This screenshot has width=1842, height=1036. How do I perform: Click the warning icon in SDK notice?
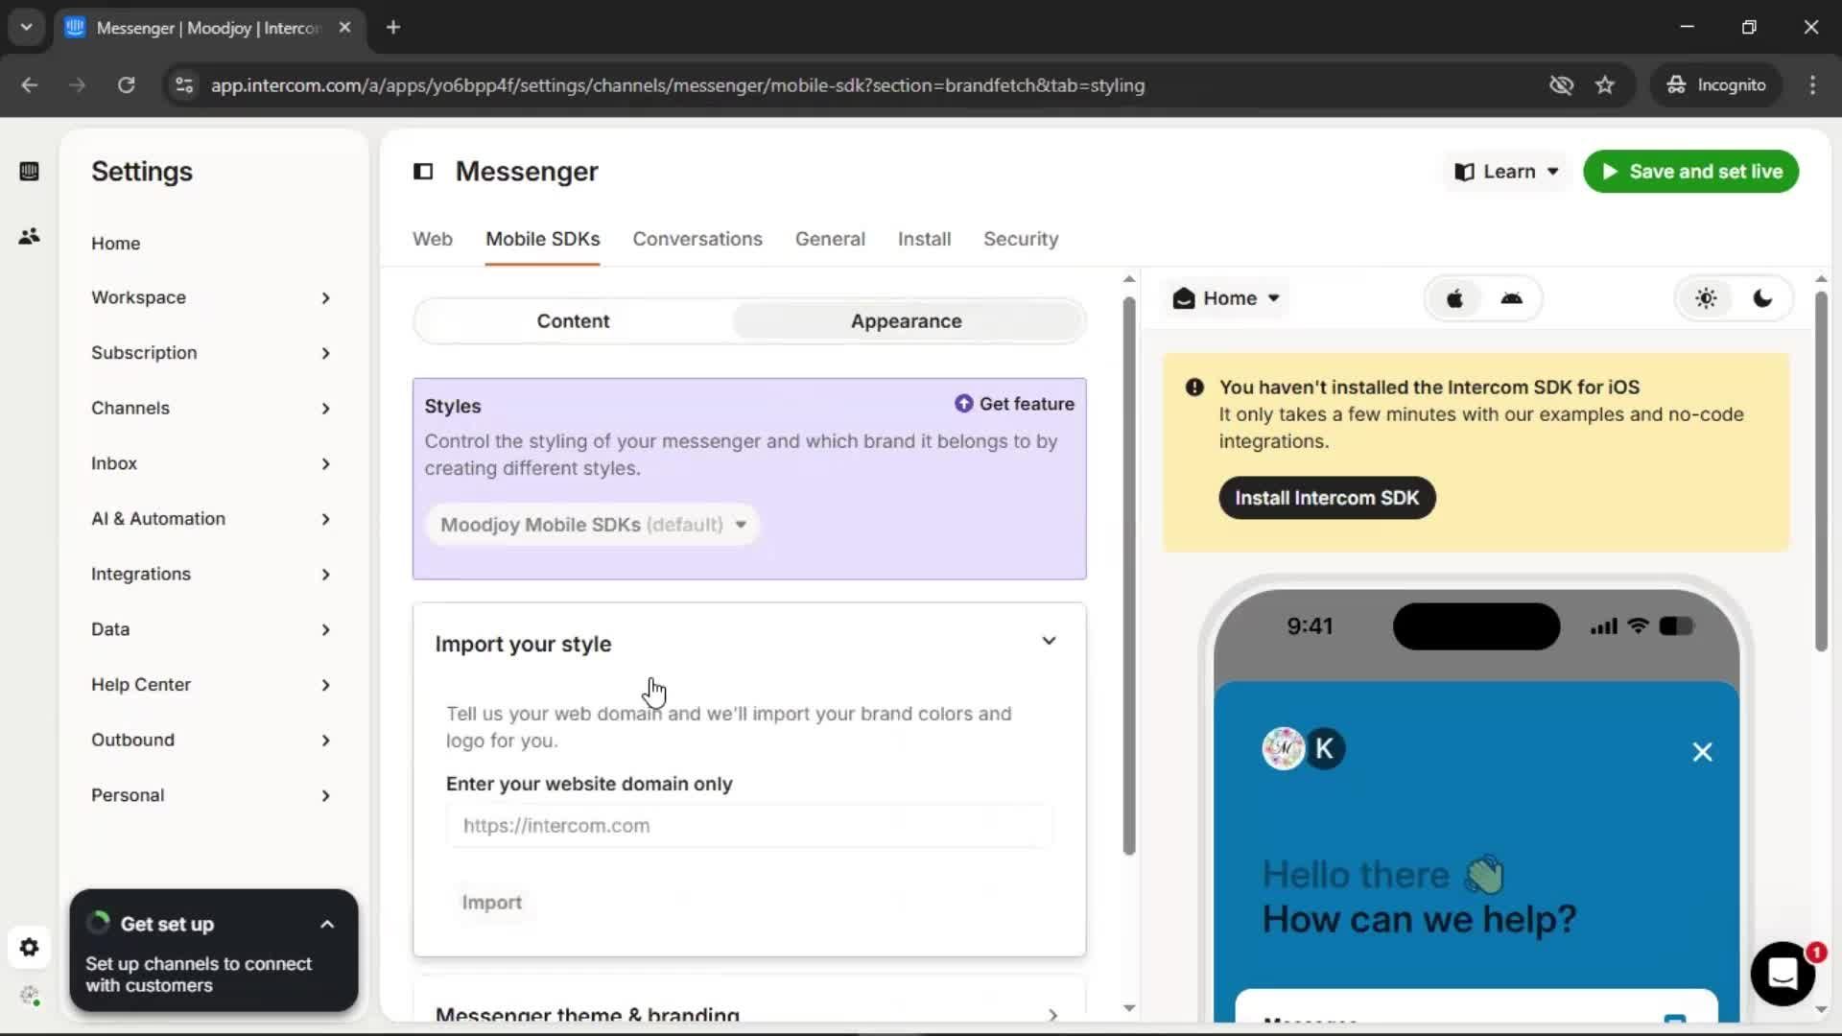pos(1194,388)
